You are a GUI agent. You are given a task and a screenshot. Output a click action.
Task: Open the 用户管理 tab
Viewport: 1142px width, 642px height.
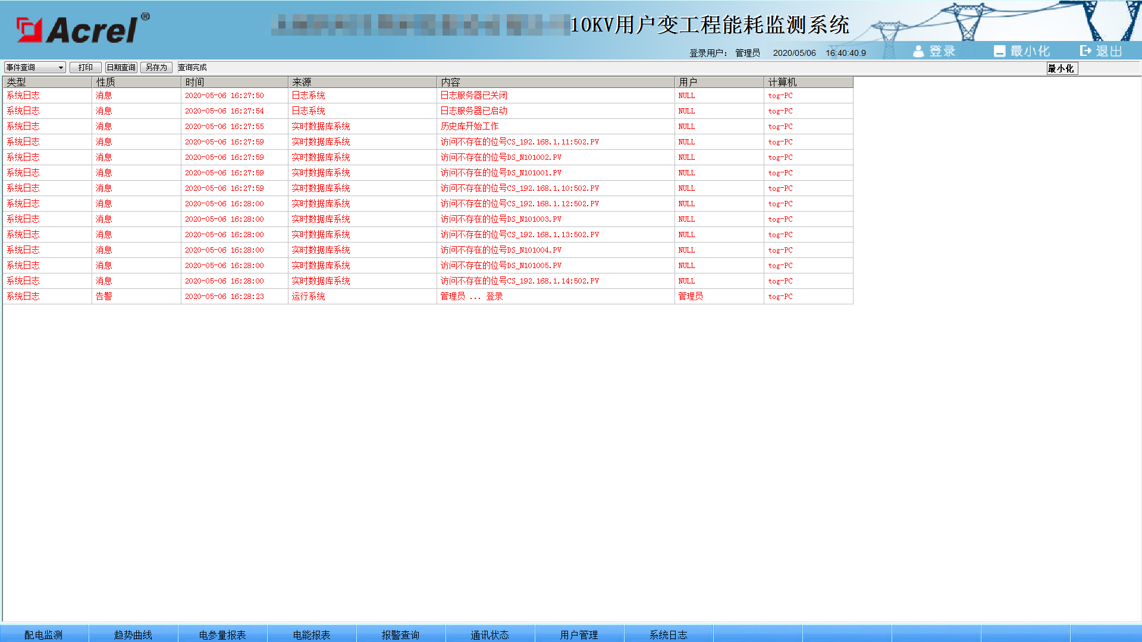pyautogui.click(x=579, y=634)
